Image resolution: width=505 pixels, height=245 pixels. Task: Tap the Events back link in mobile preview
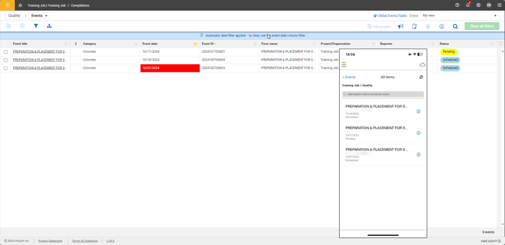click(x=349, y=77)
